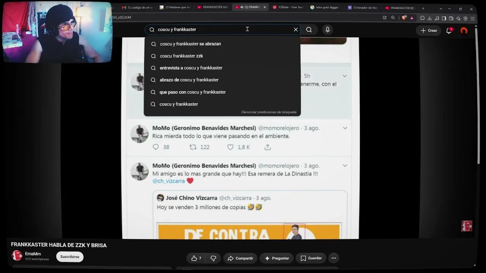
Task: Click the Crear button
Action: 429,31
